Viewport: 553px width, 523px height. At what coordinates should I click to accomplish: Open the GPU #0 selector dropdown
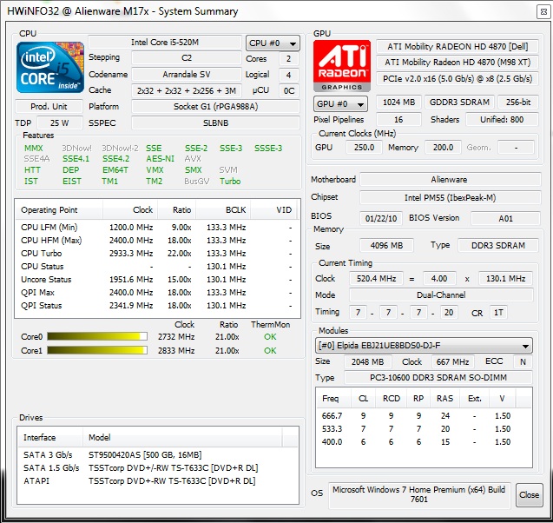340,104
